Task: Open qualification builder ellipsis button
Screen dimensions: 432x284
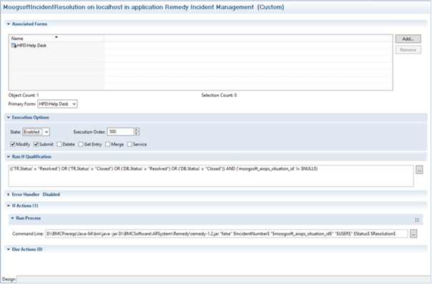Action: click(x=419, y=170)
